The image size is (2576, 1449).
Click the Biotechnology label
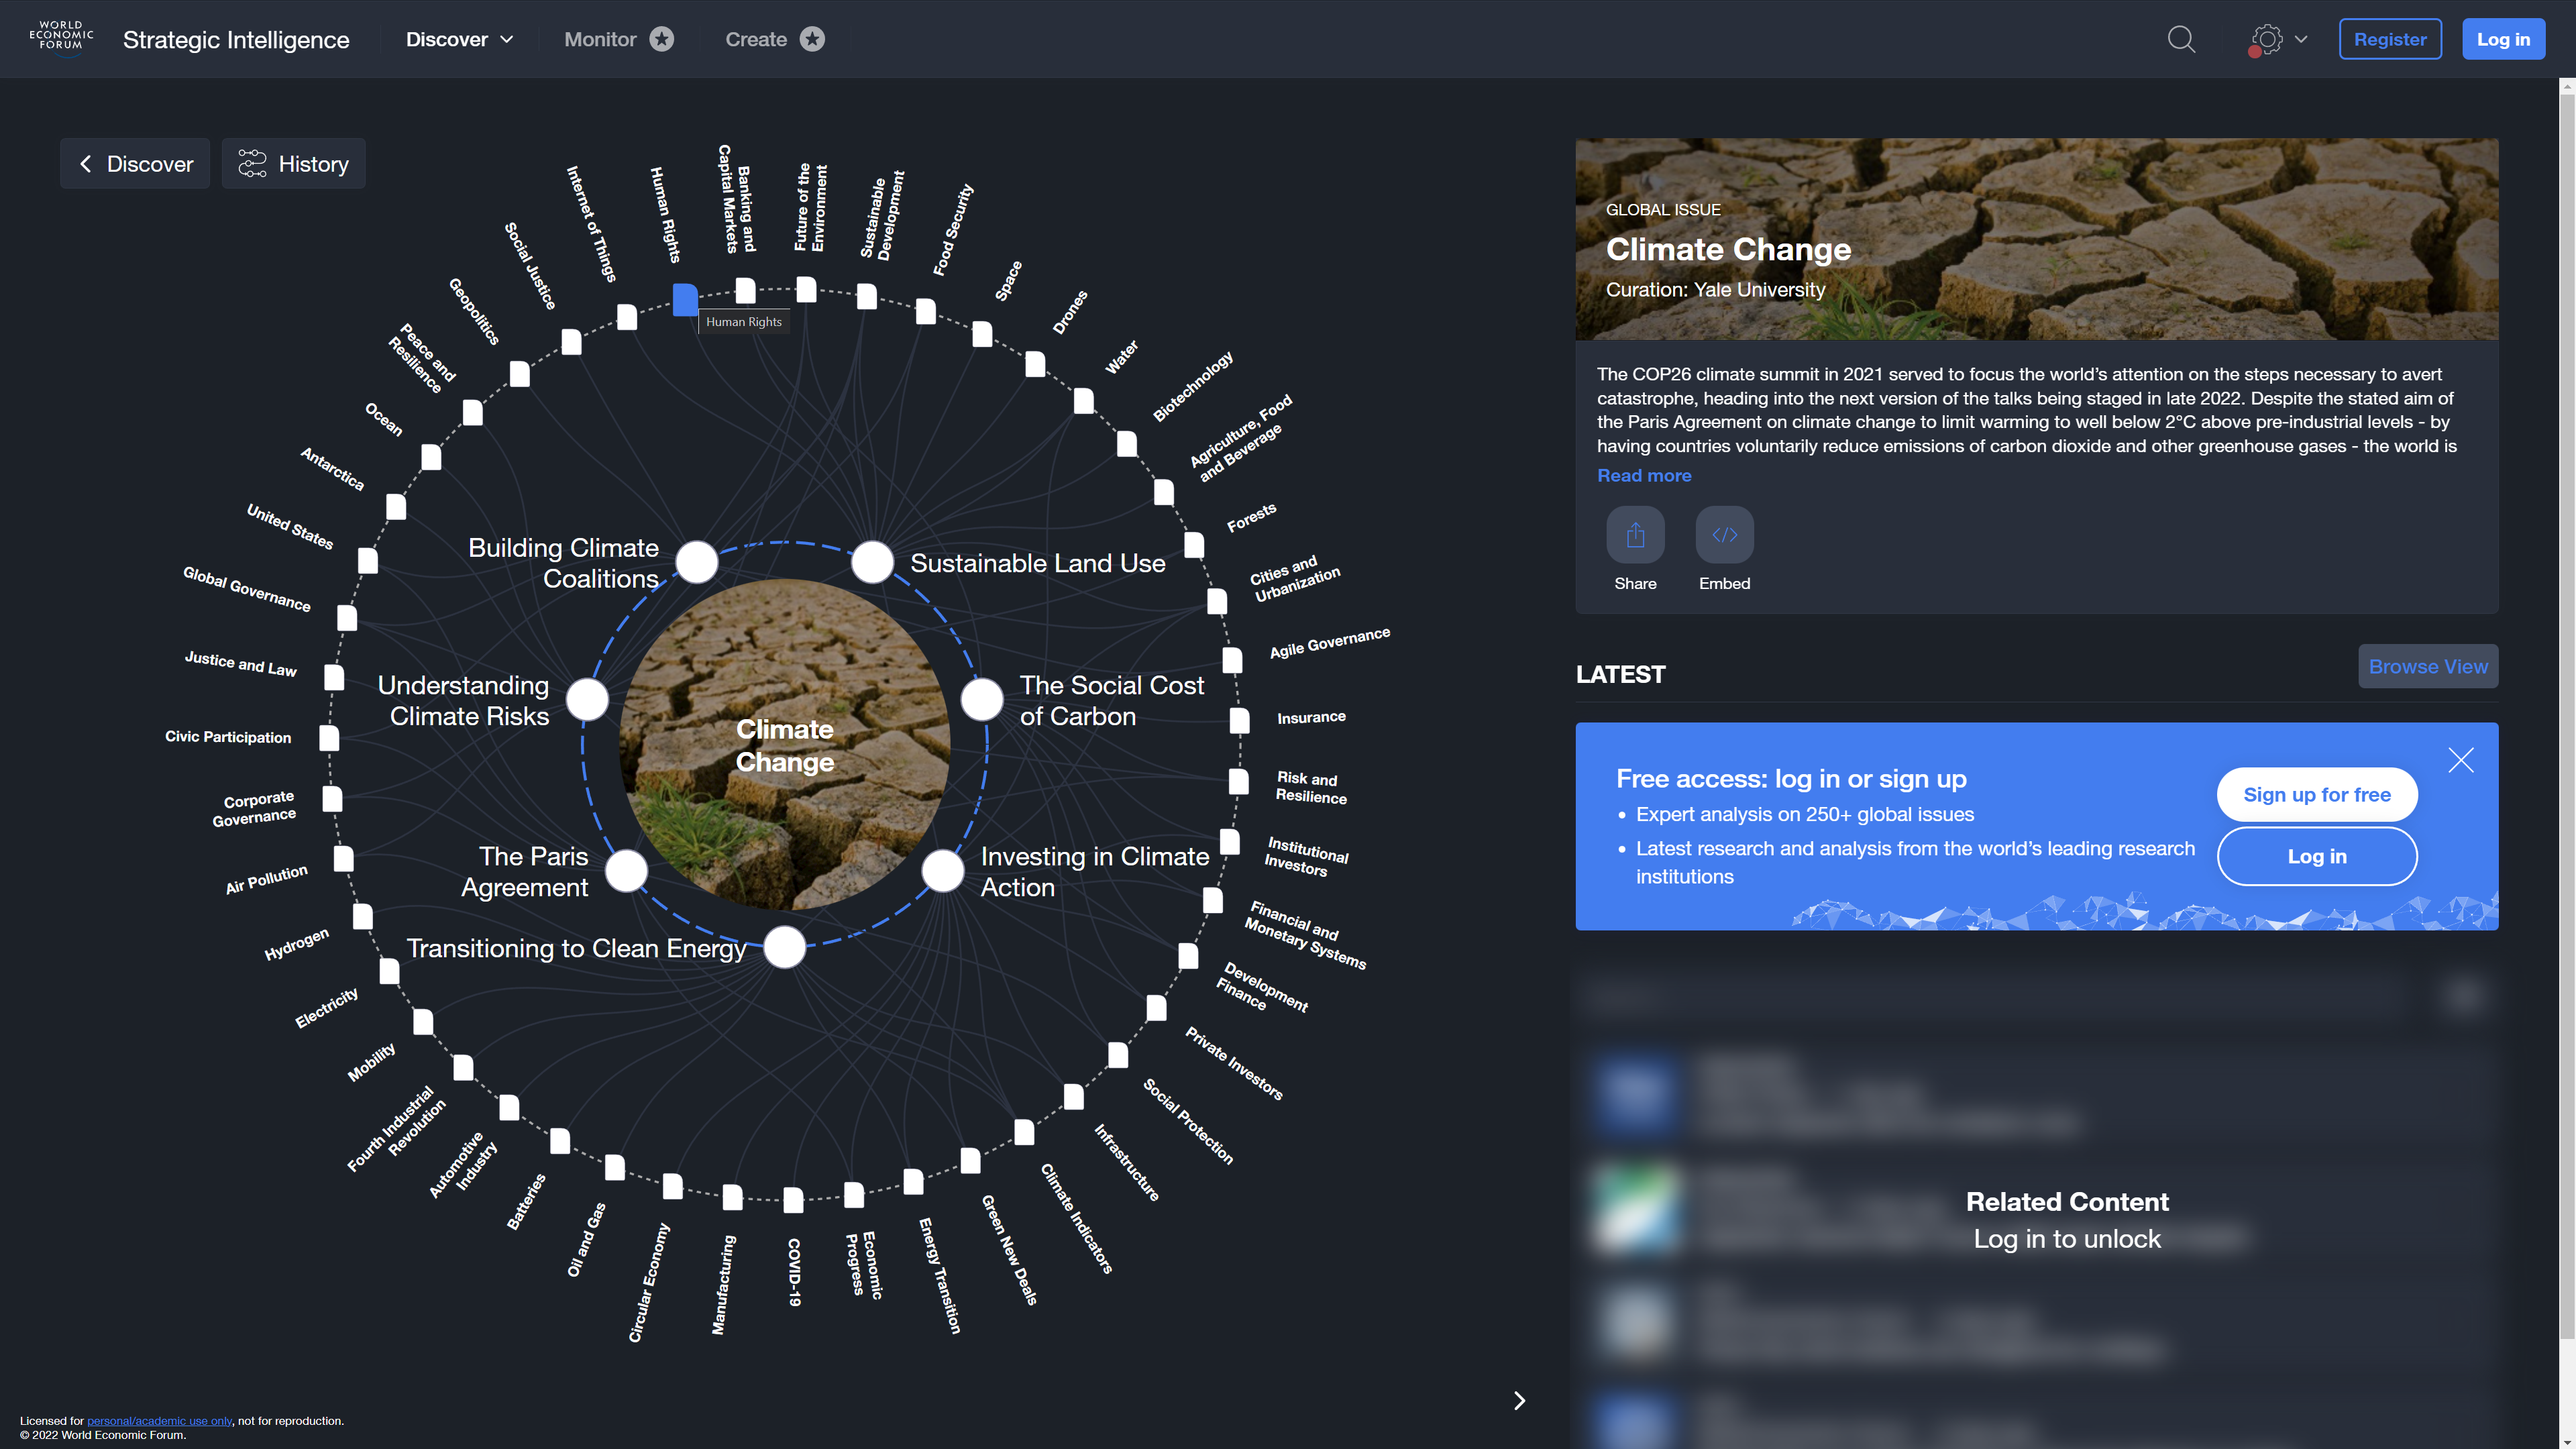[1192, 386]
